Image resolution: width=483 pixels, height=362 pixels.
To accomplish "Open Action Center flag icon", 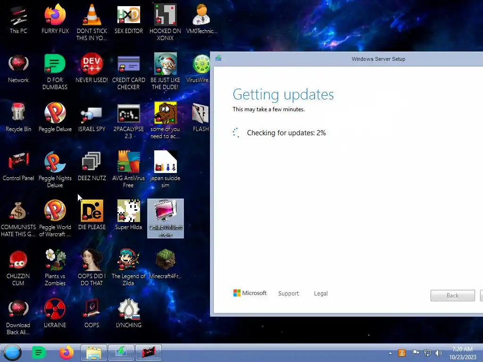I will point(416,353).
